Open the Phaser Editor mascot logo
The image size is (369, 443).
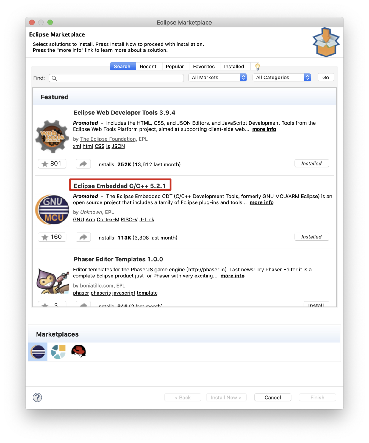(53, 281)
